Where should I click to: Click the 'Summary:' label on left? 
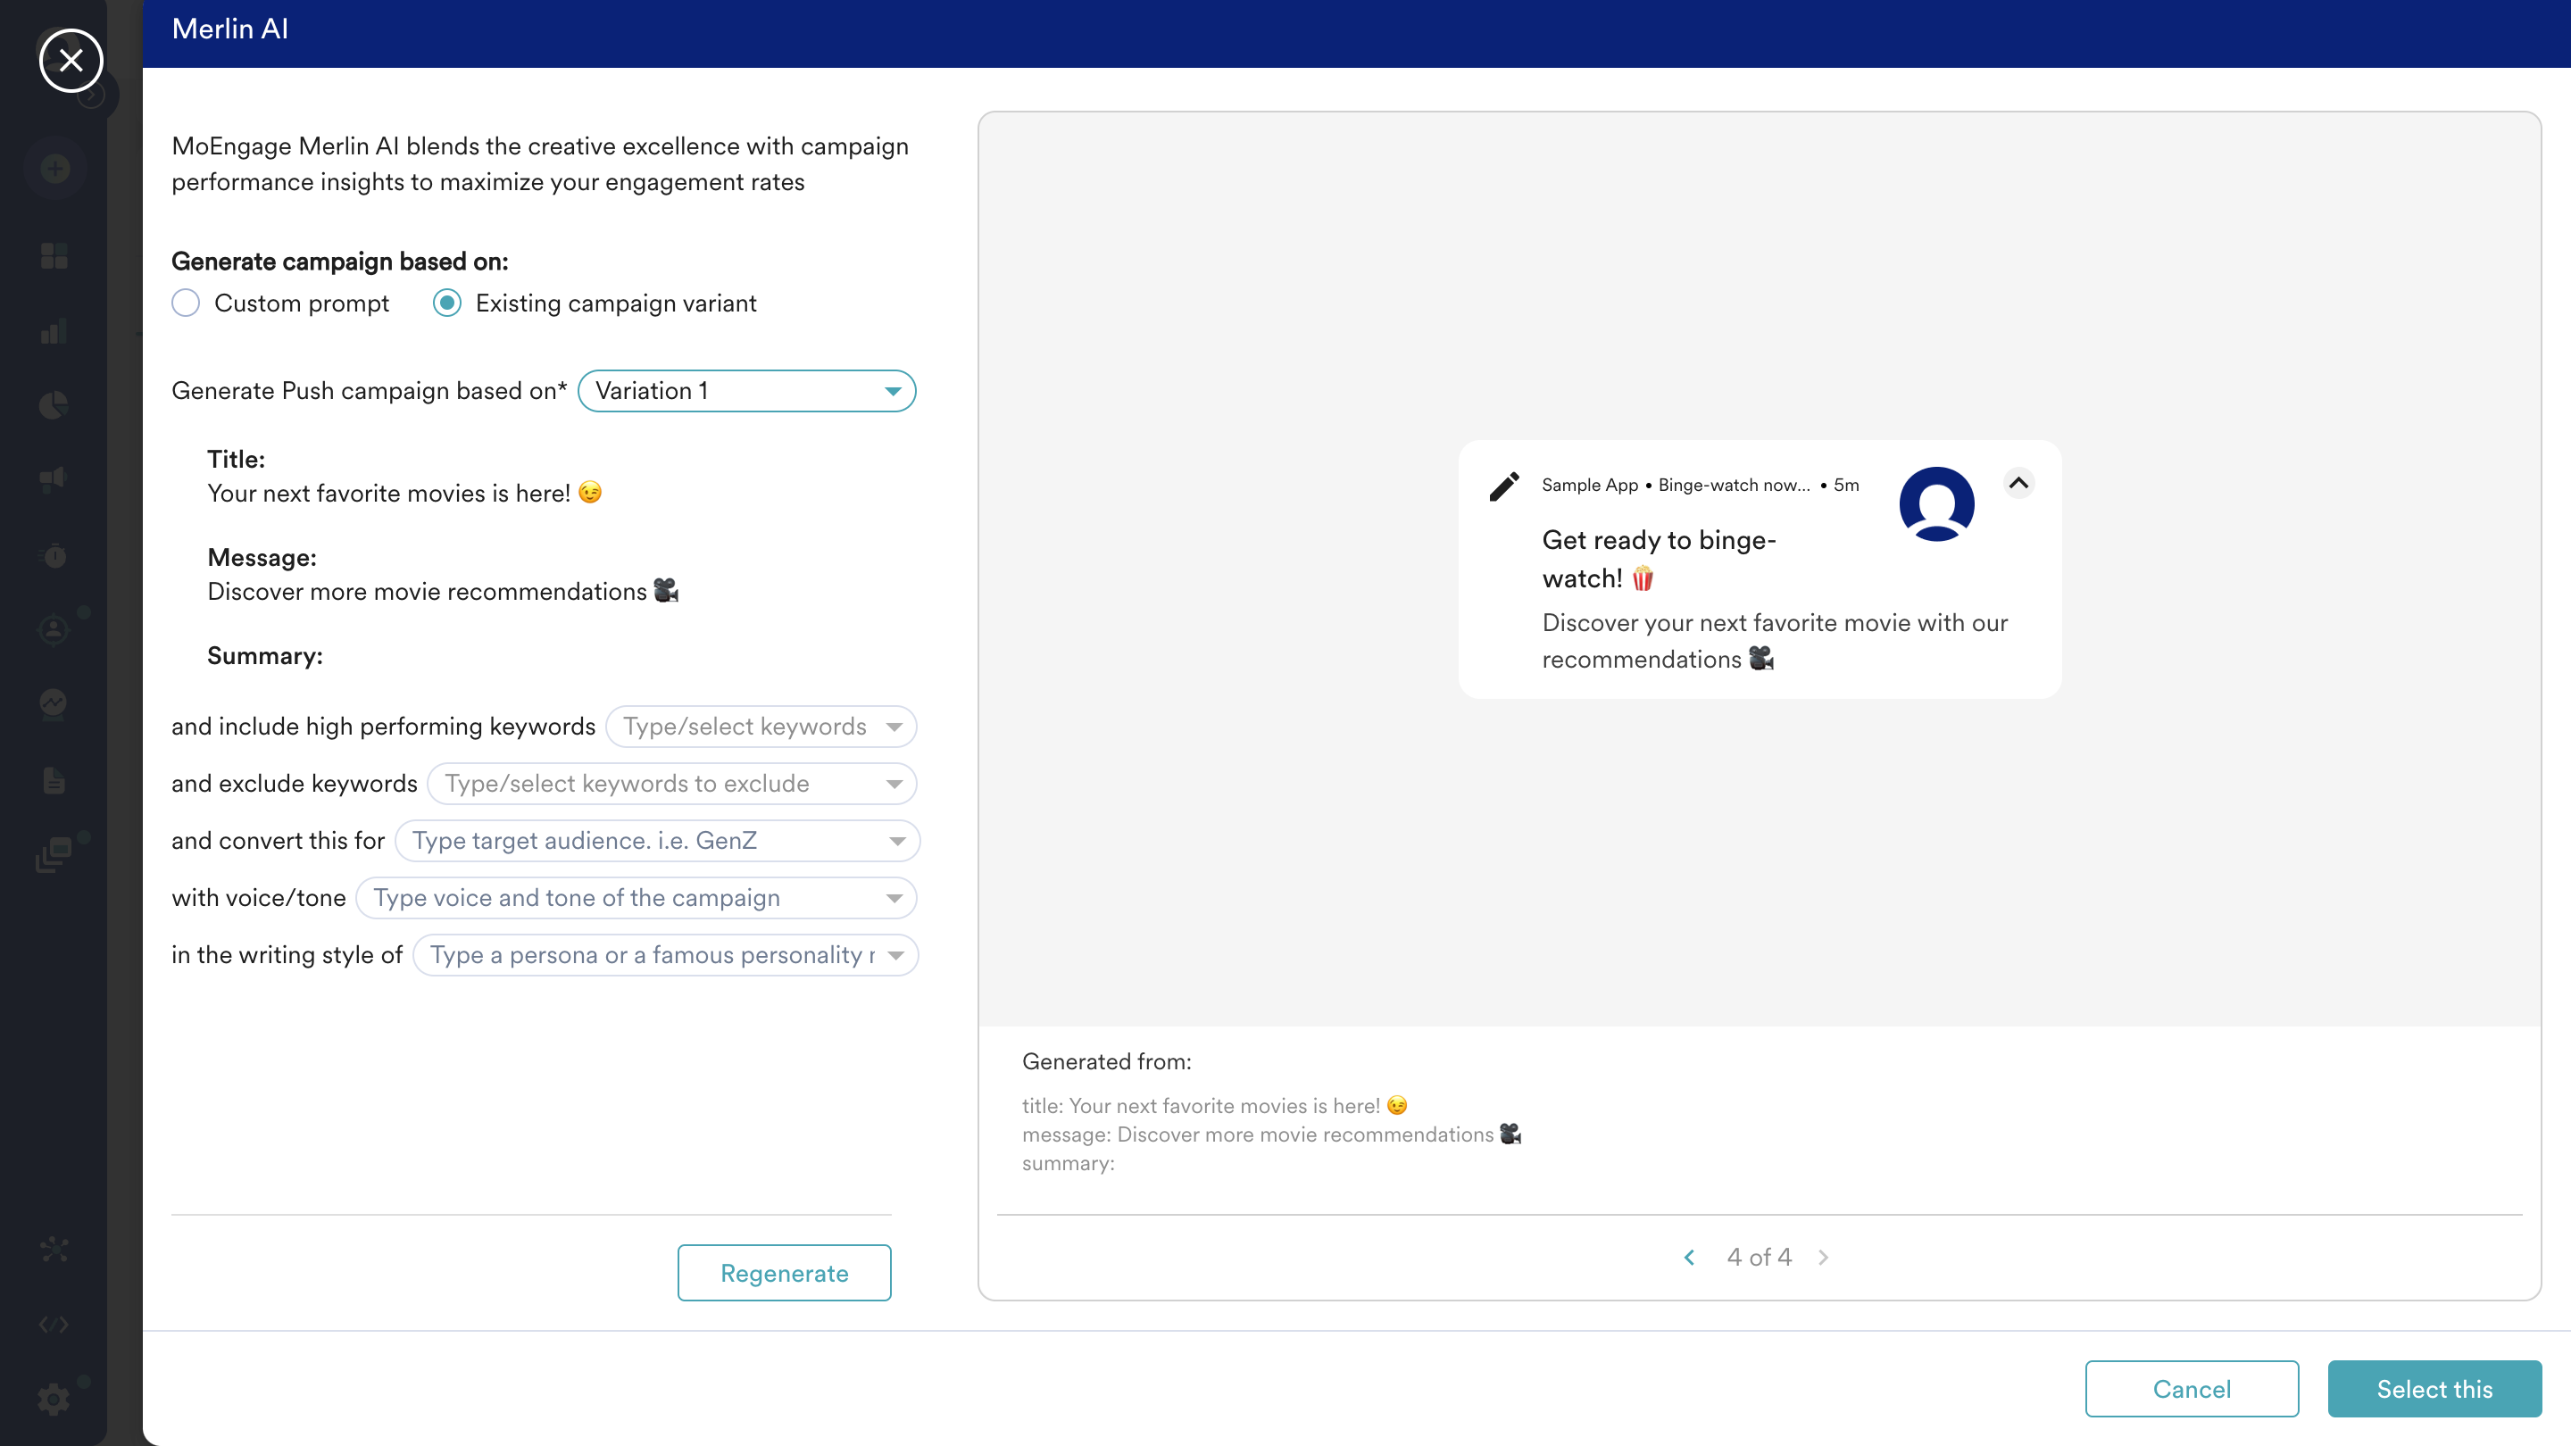(264, 656)
